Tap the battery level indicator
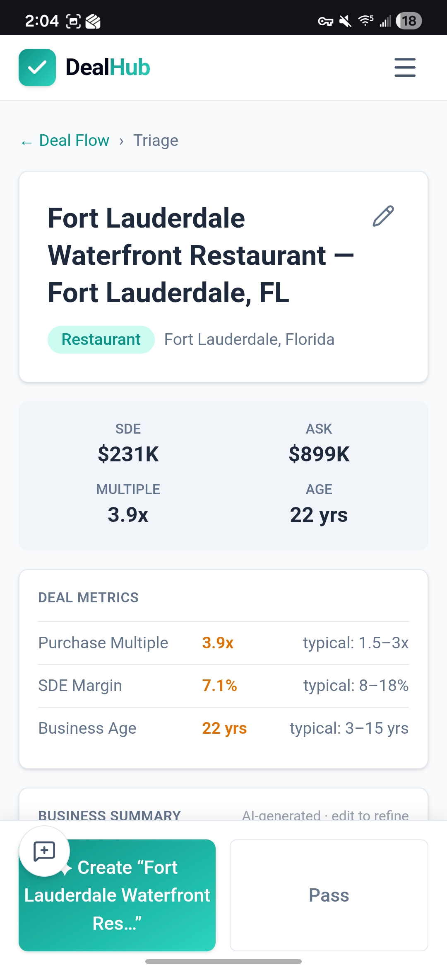The height and width of the screenshot is (970, 447). tap(409, 21)
